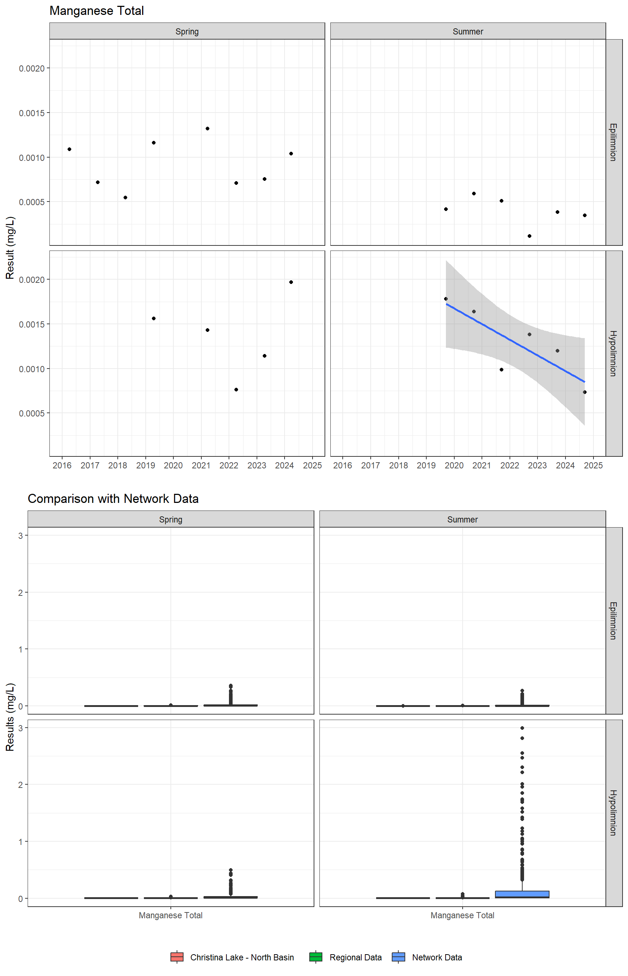Click the '2025' x-axis label under the Summer panel
Image resolution: width=628 pixels, height=976 pixels.
(x=593, y=465)
